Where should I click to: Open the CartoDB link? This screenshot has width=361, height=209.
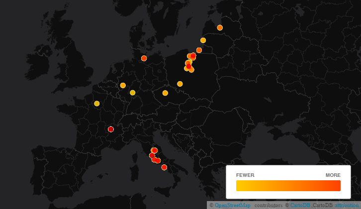click(300, 205)
